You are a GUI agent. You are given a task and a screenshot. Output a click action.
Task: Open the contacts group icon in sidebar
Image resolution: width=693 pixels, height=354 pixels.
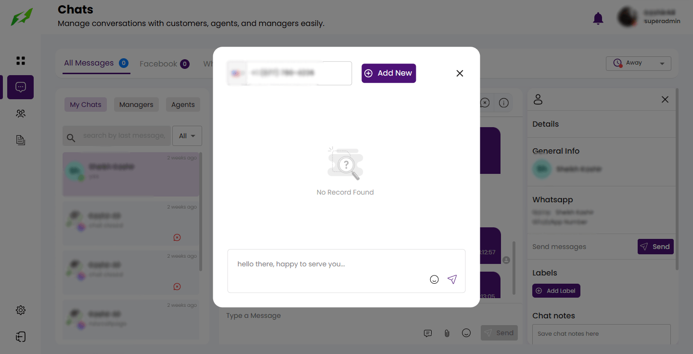coord(21,114)
